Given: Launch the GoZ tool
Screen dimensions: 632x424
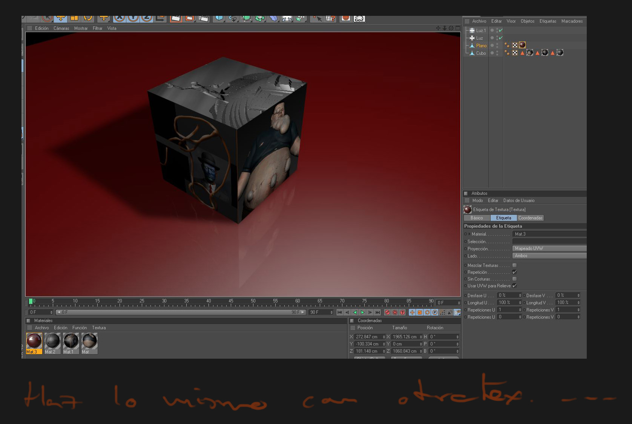Looking at the screenshot, I should (359, 18).
